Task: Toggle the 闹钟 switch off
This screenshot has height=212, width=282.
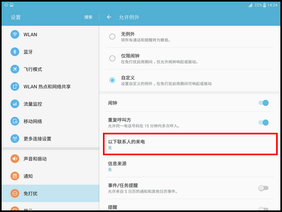Action: pyautogui.click(x=263, y=103)
